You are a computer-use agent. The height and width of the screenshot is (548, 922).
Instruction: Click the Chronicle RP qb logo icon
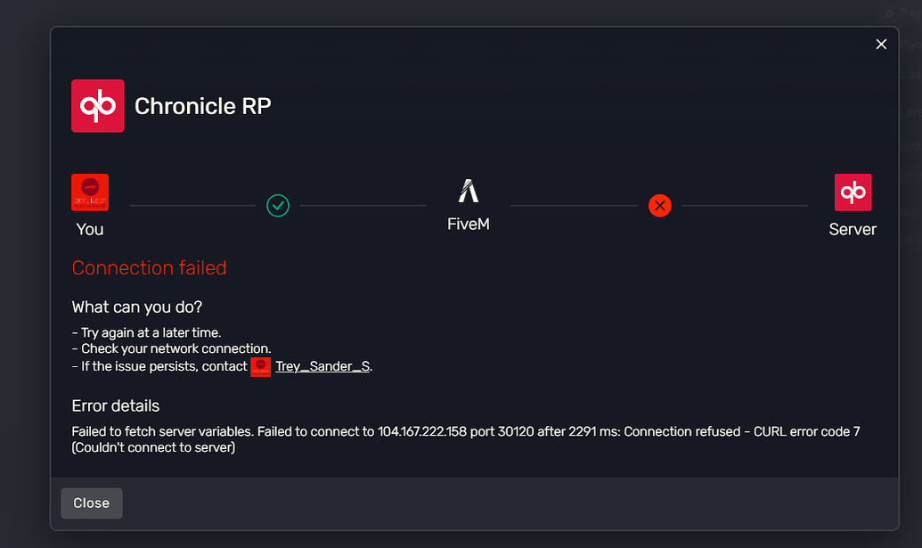coord(97,105)
